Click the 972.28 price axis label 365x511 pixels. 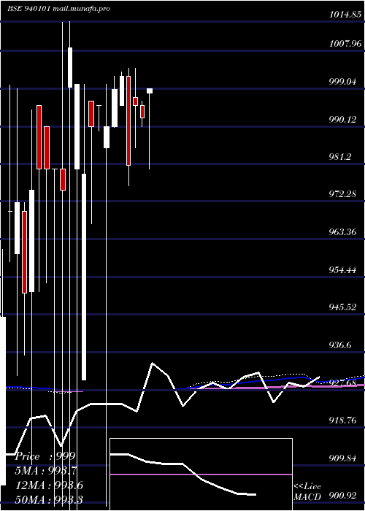(x=342, y=195)
